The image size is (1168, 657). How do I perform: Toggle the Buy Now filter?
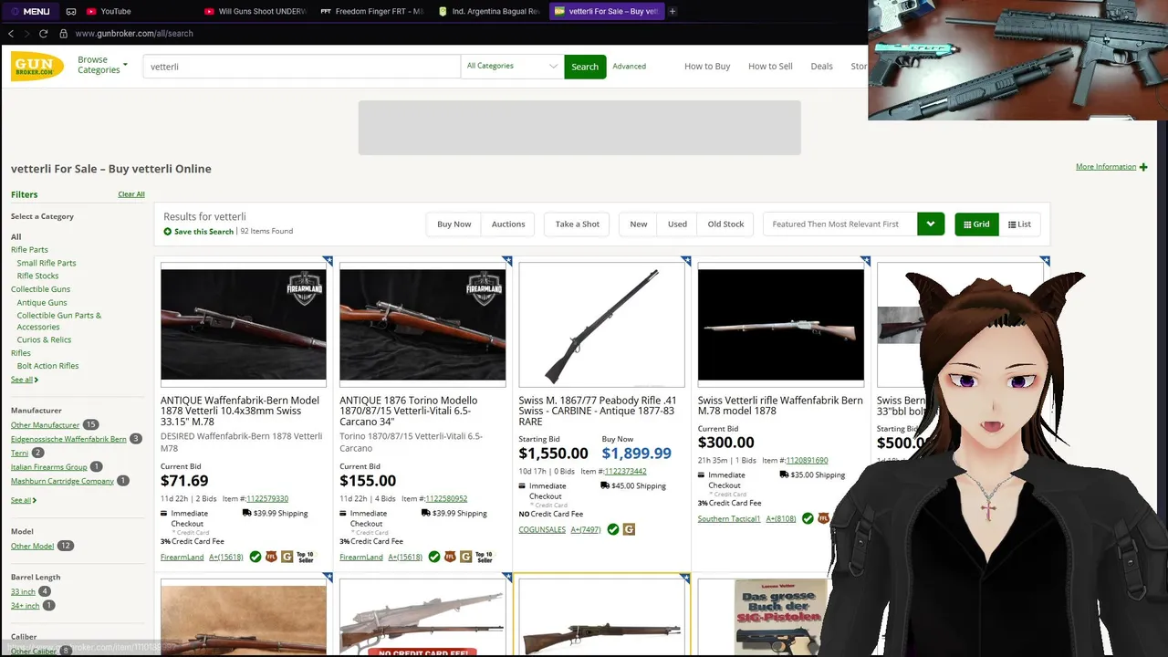click(454, 224)
